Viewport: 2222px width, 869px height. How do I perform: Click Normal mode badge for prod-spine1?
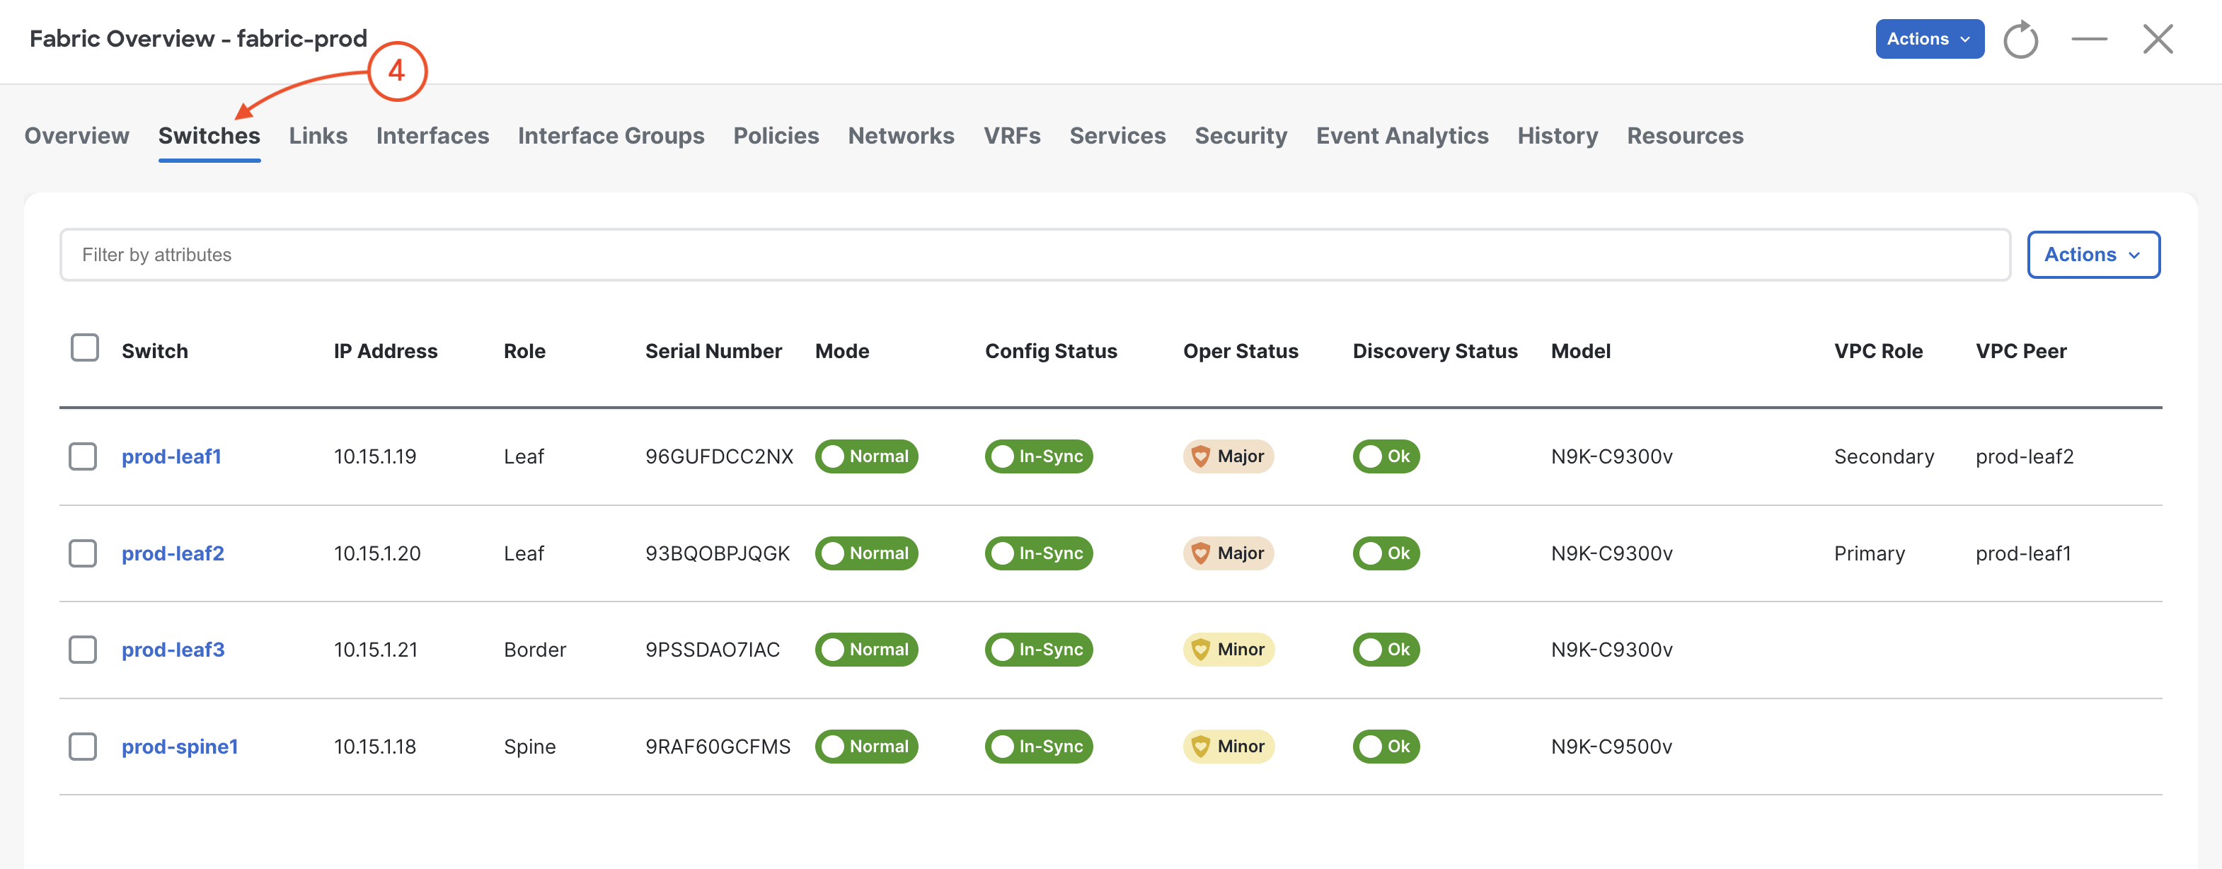point(866,747)
